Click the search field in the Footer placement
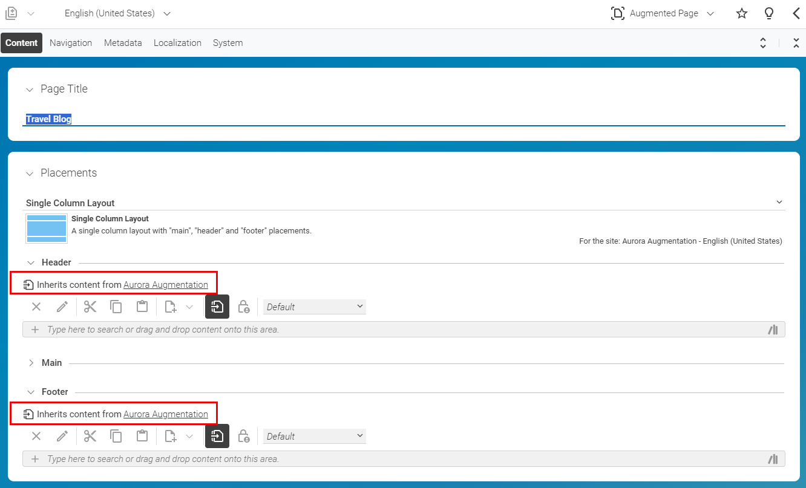The image size is (806, 488). tap(242, 458)
